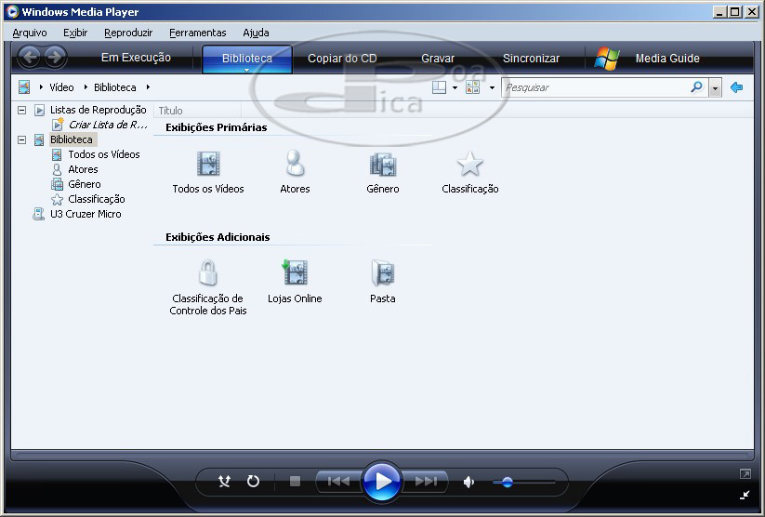This screenshot has height=517, width=765.
Task: Open Classificação de Controle dos Pais
Action: point(208,274)
